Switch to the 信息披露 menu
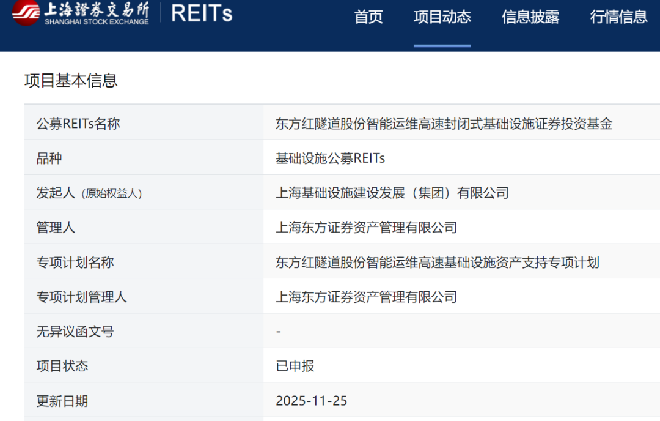660x421 pixels. [x=530, y=17]
